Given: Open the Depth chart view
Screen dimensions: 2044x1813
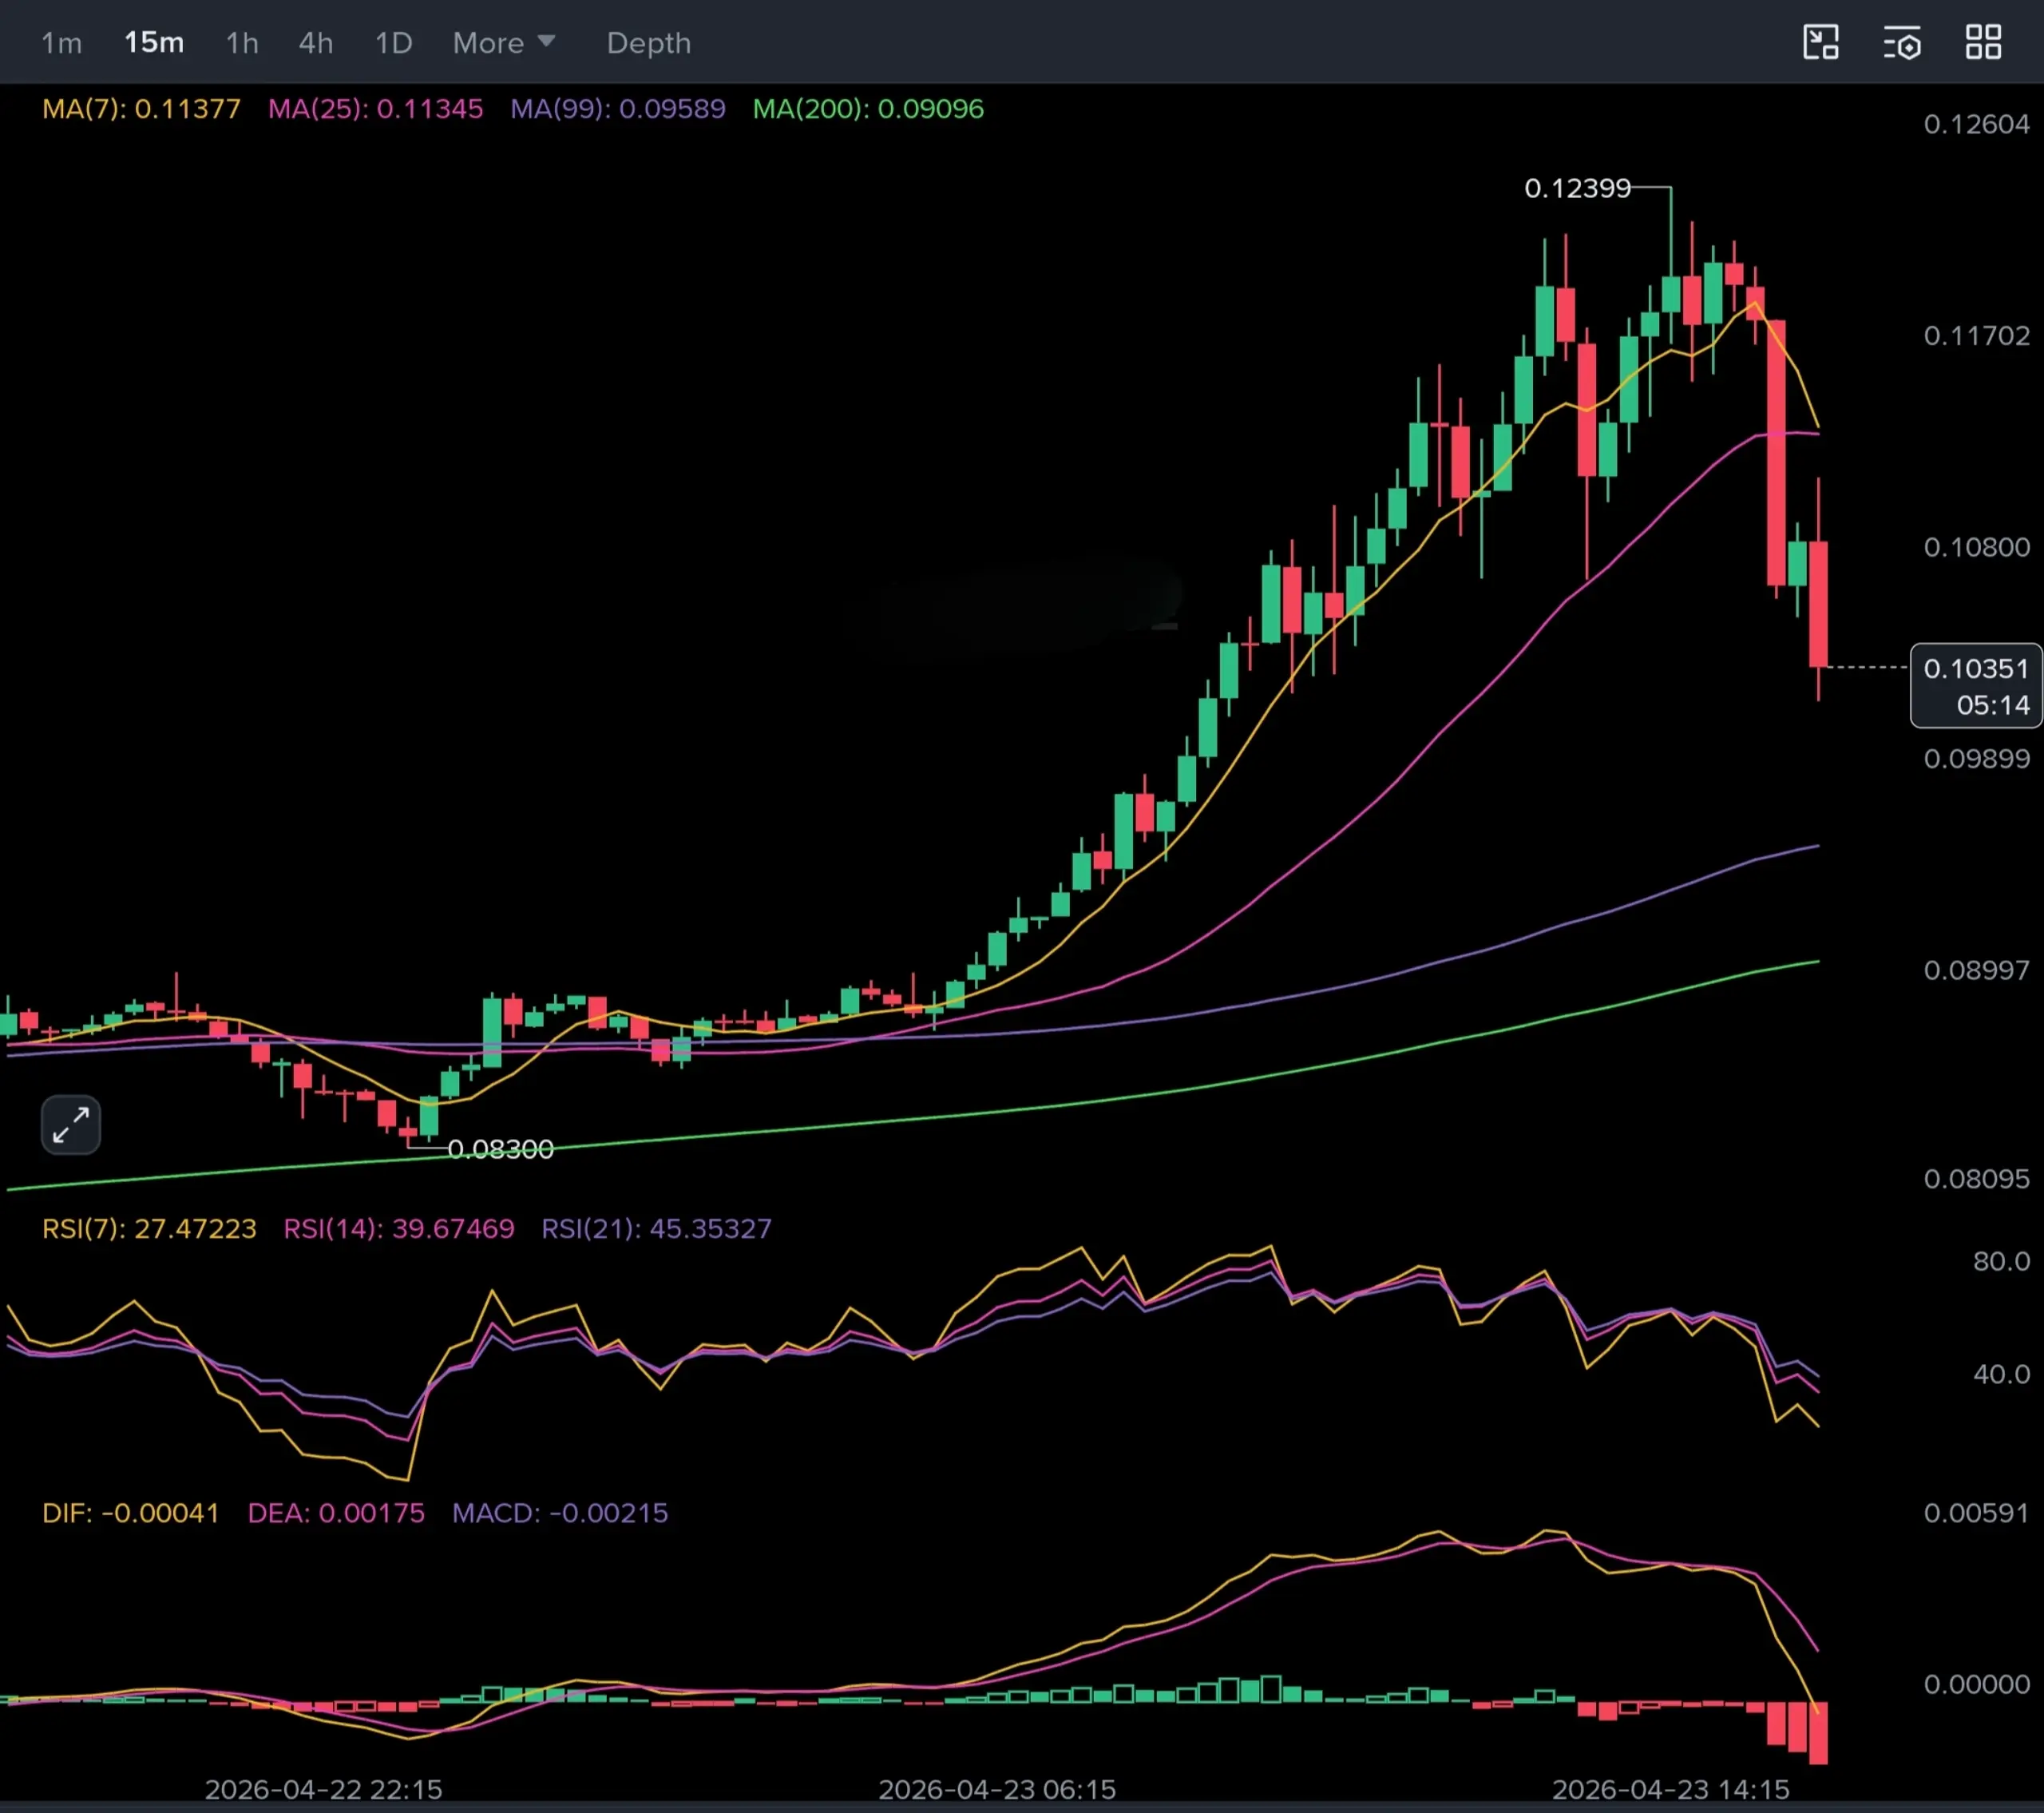Looking at the screenshot, I should (648, 43).
